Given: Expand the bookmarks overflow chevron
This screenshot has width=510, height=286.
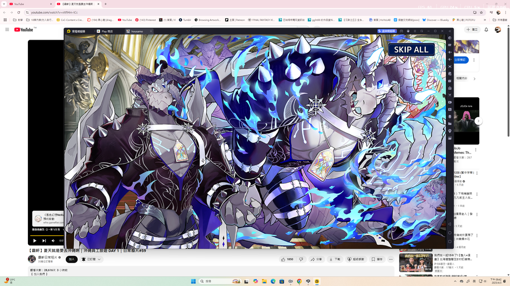Looking at the screenshot, I should coord(485,20).
